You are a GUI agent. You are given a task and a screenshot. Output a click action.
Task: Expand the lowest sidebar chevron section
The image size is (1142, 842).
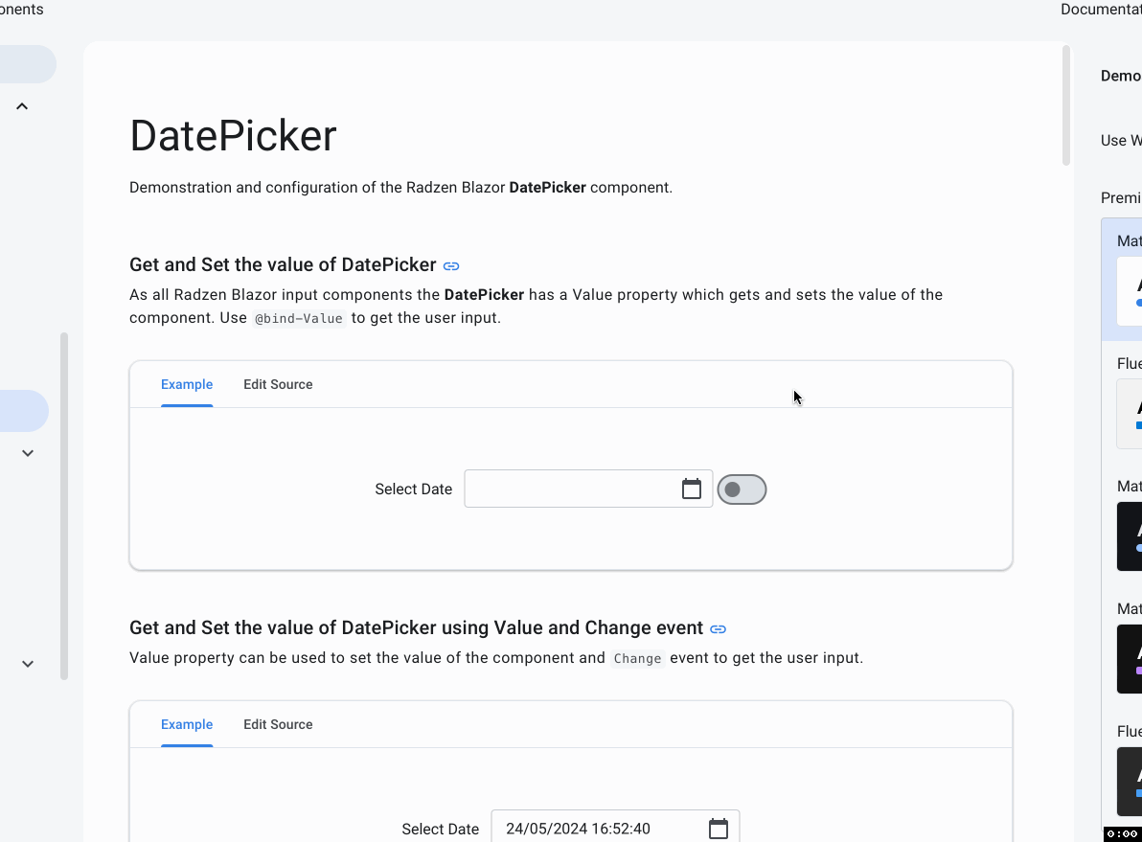tap(28, 664)
